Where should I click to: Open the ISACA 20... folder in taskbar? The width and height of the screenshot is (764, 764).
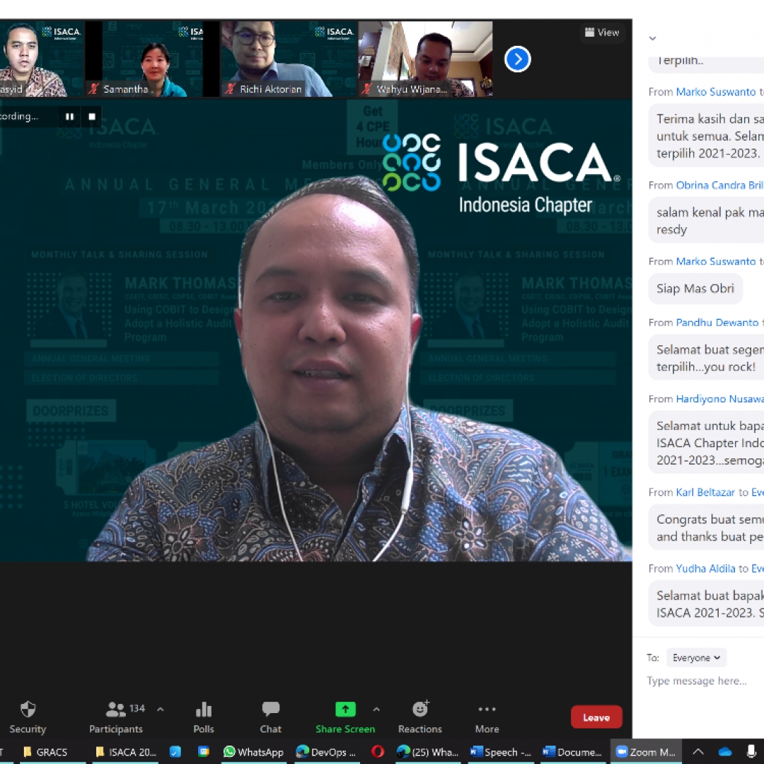pos(126,752)
